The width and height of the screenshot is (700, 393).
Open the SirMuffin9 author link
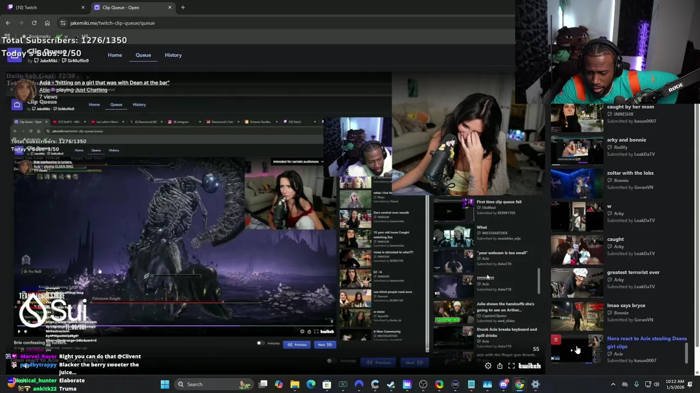(75, 61)
